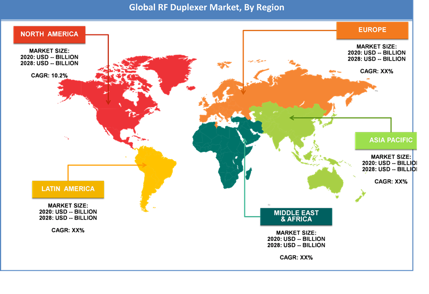
Task: Click 'MARKET SIZE:' heading under Europe
Action: [376, 47]
